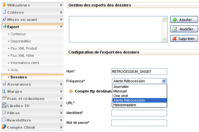
Task: Open the Fréquence dropdown arrow
Action: coord(164,81)
